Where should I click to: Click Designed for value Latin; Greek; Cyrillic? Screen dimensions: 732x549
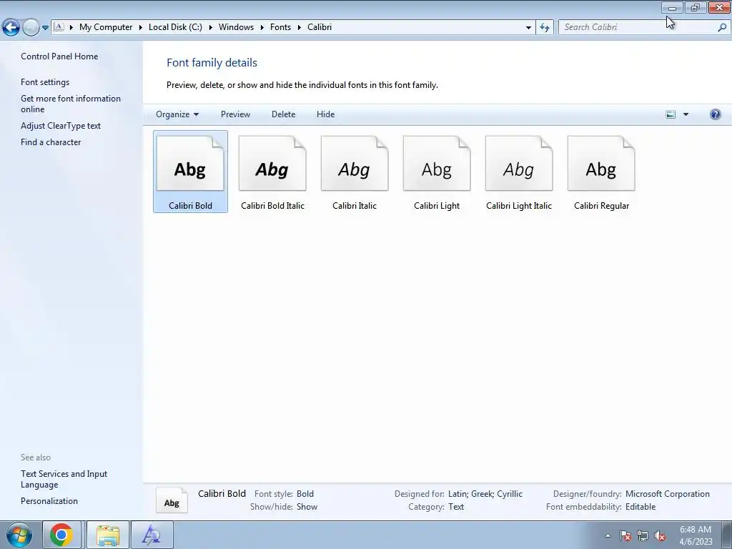pos(485,494)
